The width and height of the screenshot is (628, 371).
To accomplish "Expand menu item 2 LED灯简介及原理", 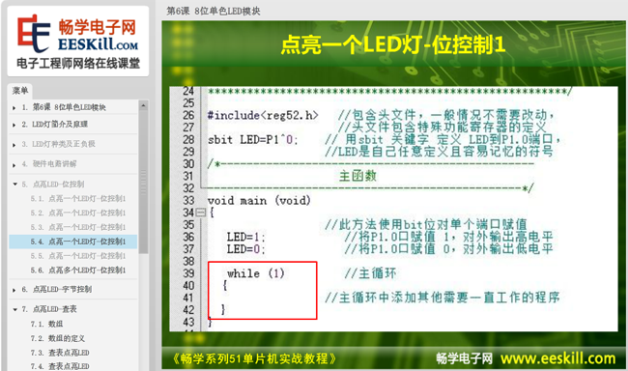I will click(x=14, y=125).
